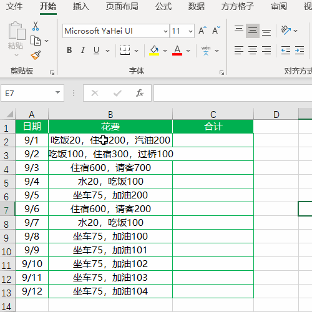Expand phonetic guide dropdown arrow

point(217,51)
